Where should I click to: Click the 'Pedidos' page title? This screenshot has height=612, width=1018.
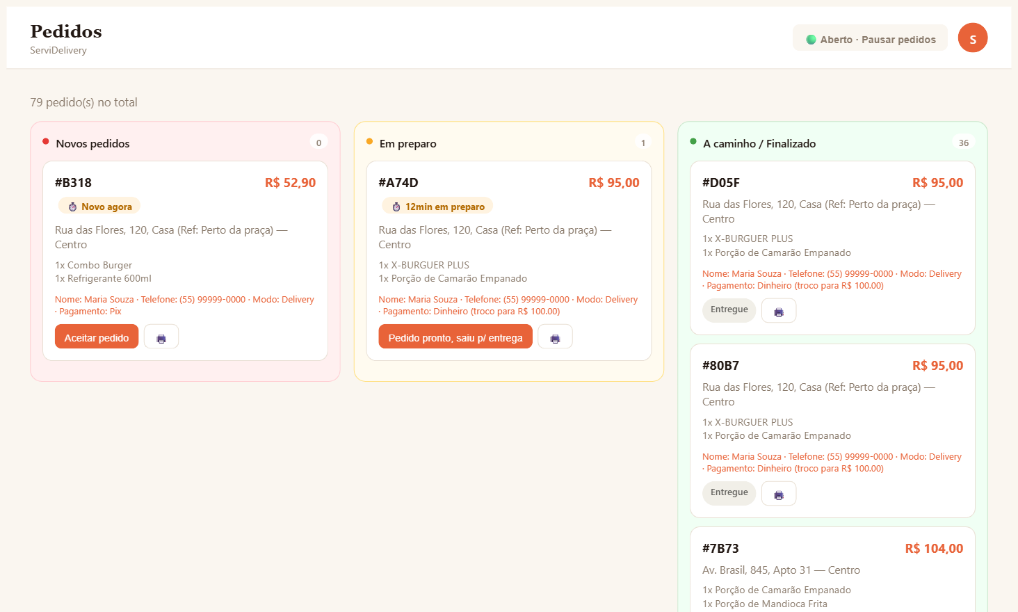point(66,31)
